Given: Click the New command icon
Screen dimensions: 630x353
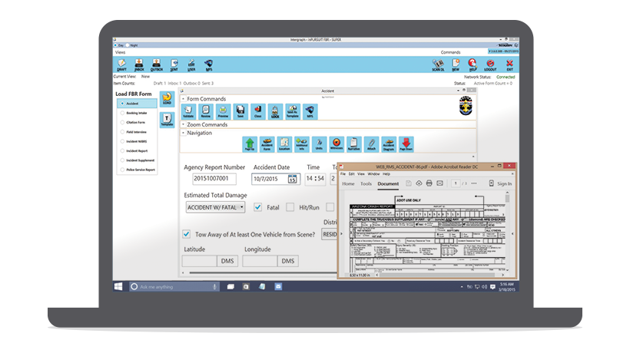Looking at the screenshot, I should (456, 64).
